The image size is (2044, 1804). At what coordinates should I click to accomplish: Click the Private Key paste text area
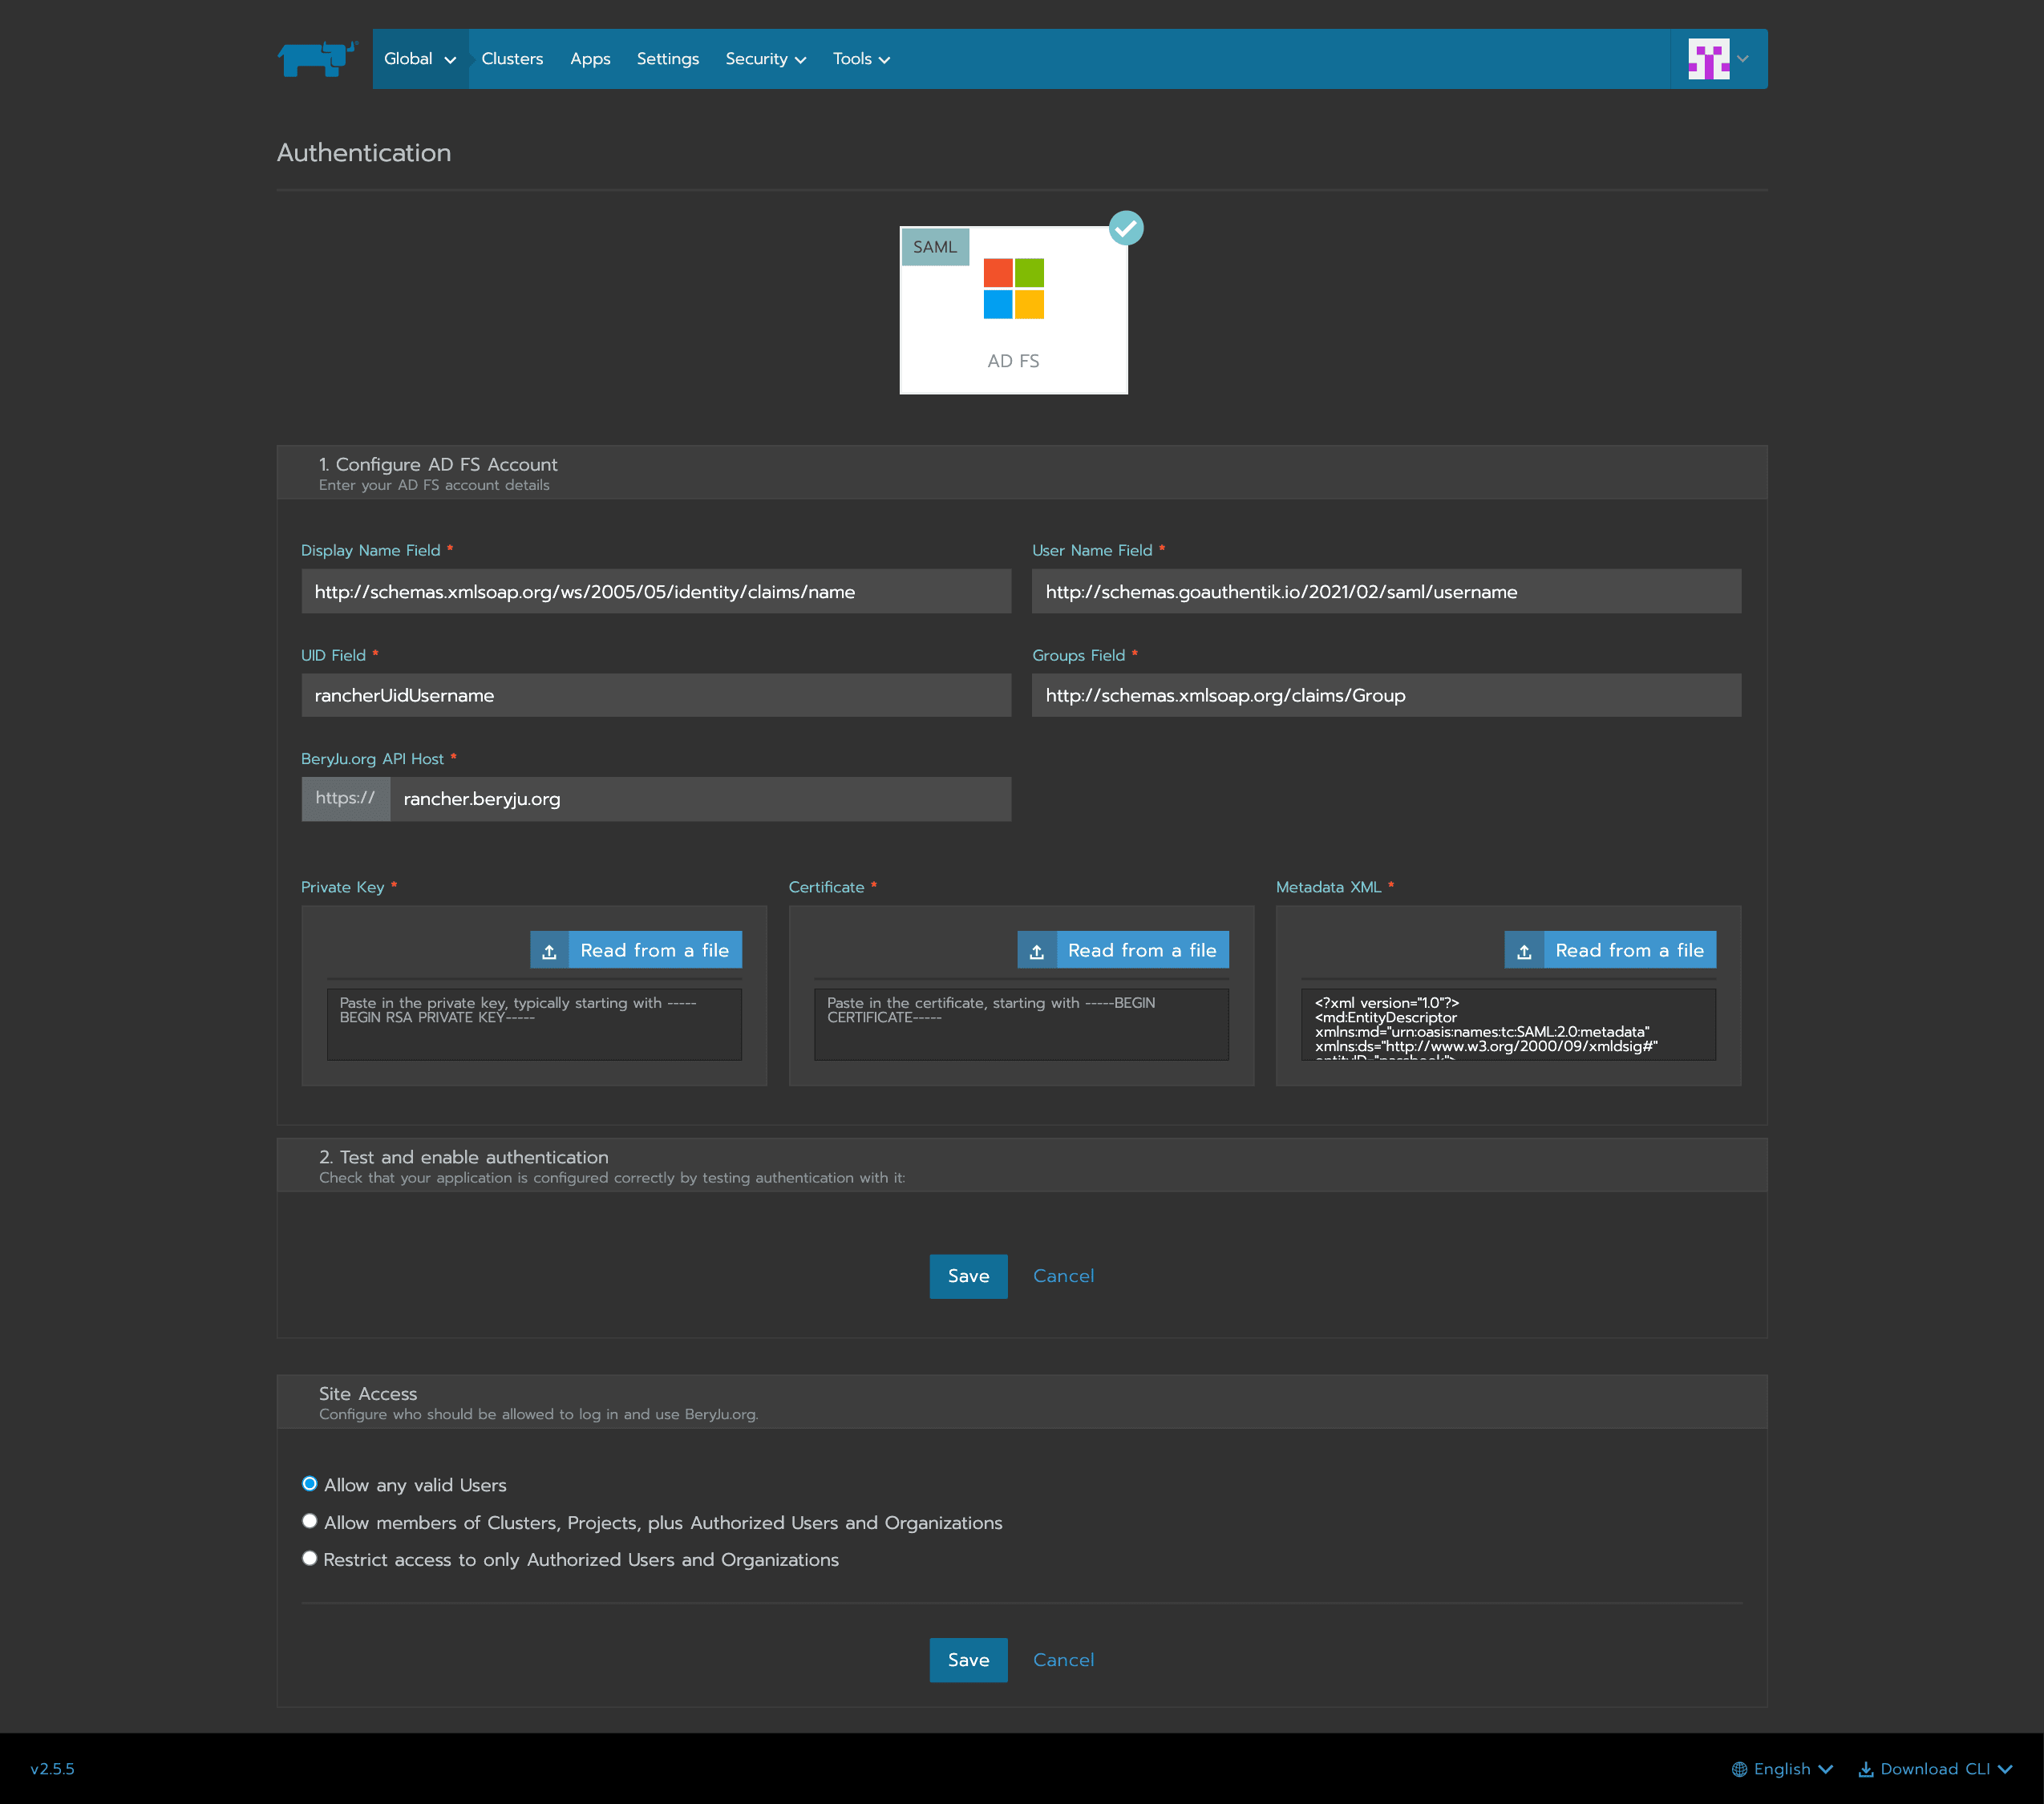(534, 1024)
